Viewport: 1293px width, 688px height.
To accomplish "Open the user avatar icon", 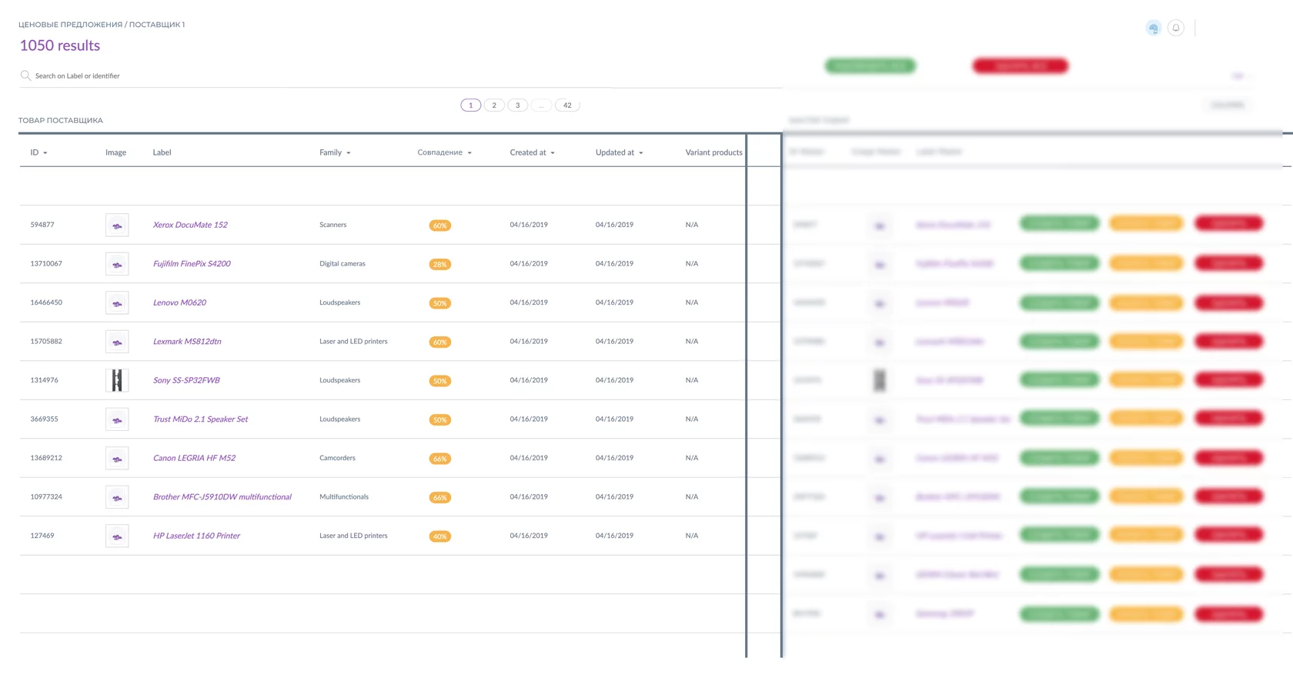I will point(1153,28).
